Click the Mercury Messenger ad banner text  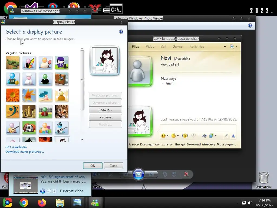tap(183, 144)
